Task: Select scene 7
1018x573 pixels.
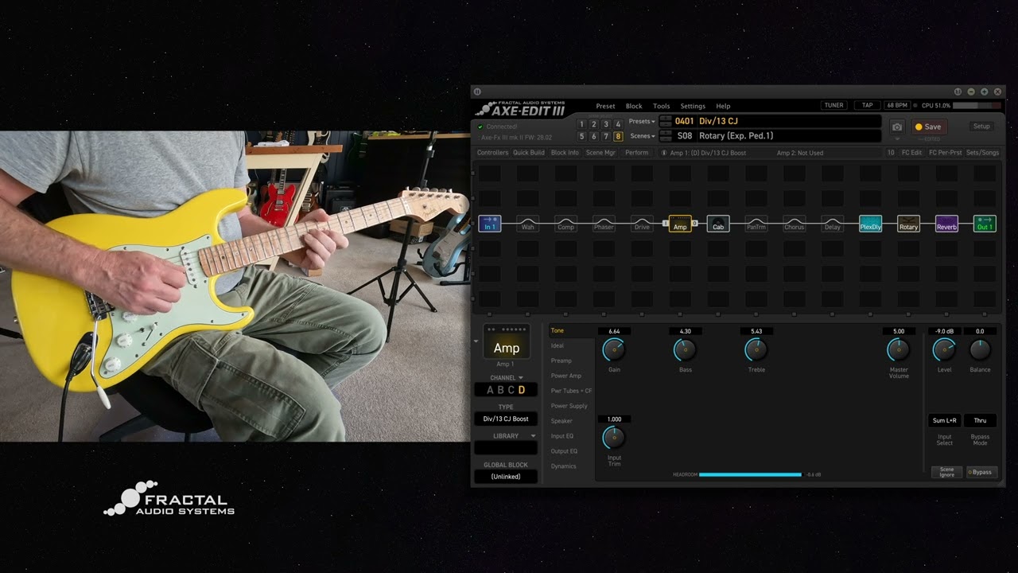Action: point(606,136)
